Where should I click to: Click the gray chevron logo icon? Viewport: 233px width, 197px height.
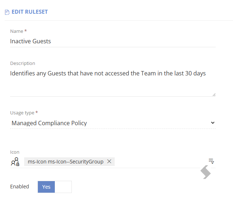point(206,172)
